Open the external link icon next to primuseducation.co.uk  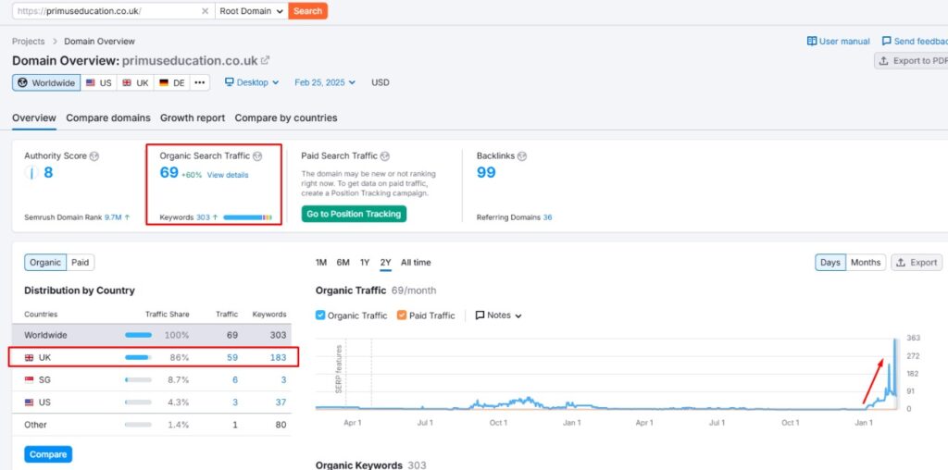point(266,60)
